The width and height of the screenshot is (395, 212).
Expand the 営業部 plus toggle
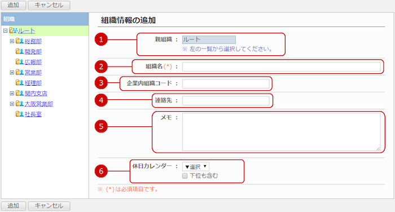point(12,73)
